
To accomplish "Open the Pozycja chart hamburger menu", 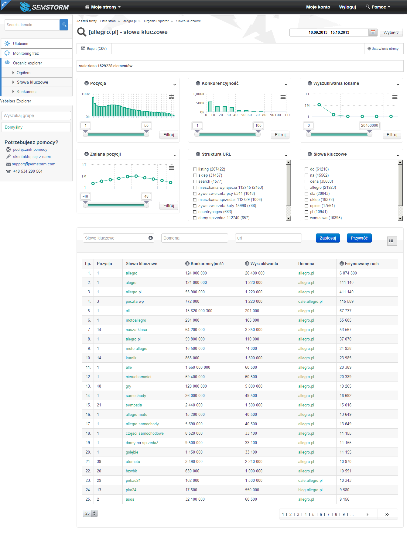I will coord(172,97).
